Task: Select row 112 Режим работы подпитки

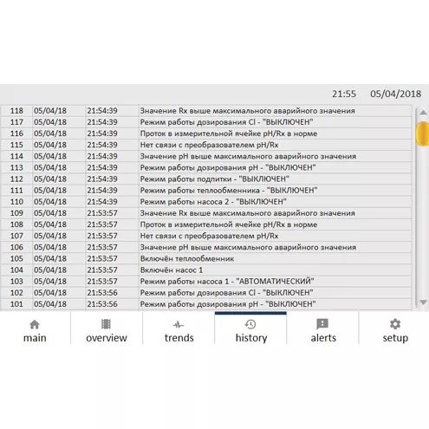Action: point(206,179)
